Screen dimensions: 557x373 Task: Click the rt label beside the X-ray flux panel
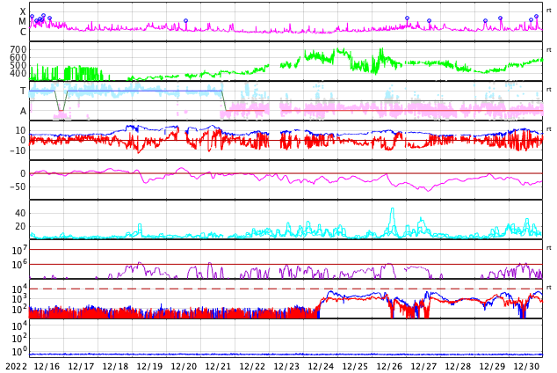click(549, 11)
